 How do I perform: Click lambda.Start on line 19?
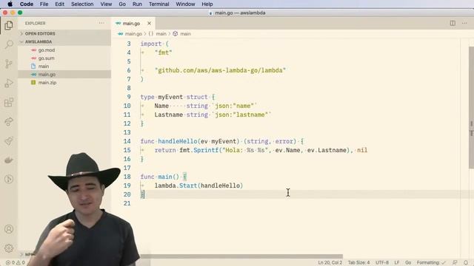coord(176,185)
